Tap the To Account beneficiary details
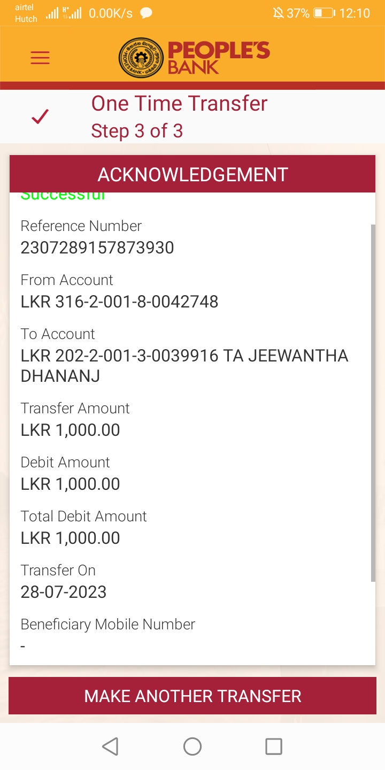The image size is (385, 770). click(x=184, y=366)
